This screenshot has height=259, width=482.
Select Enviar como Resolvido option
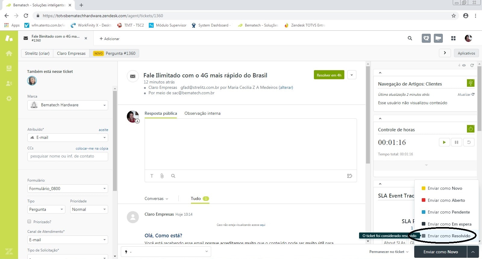pyautogui.click(x=449, y=236)
